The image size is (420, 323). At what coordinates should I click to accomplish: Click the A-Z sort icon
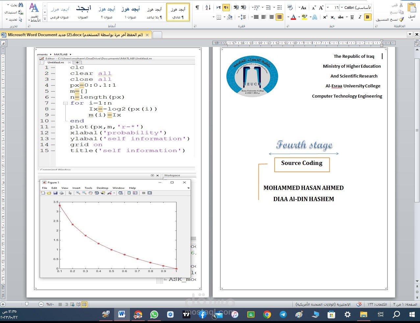pos(208,8)
